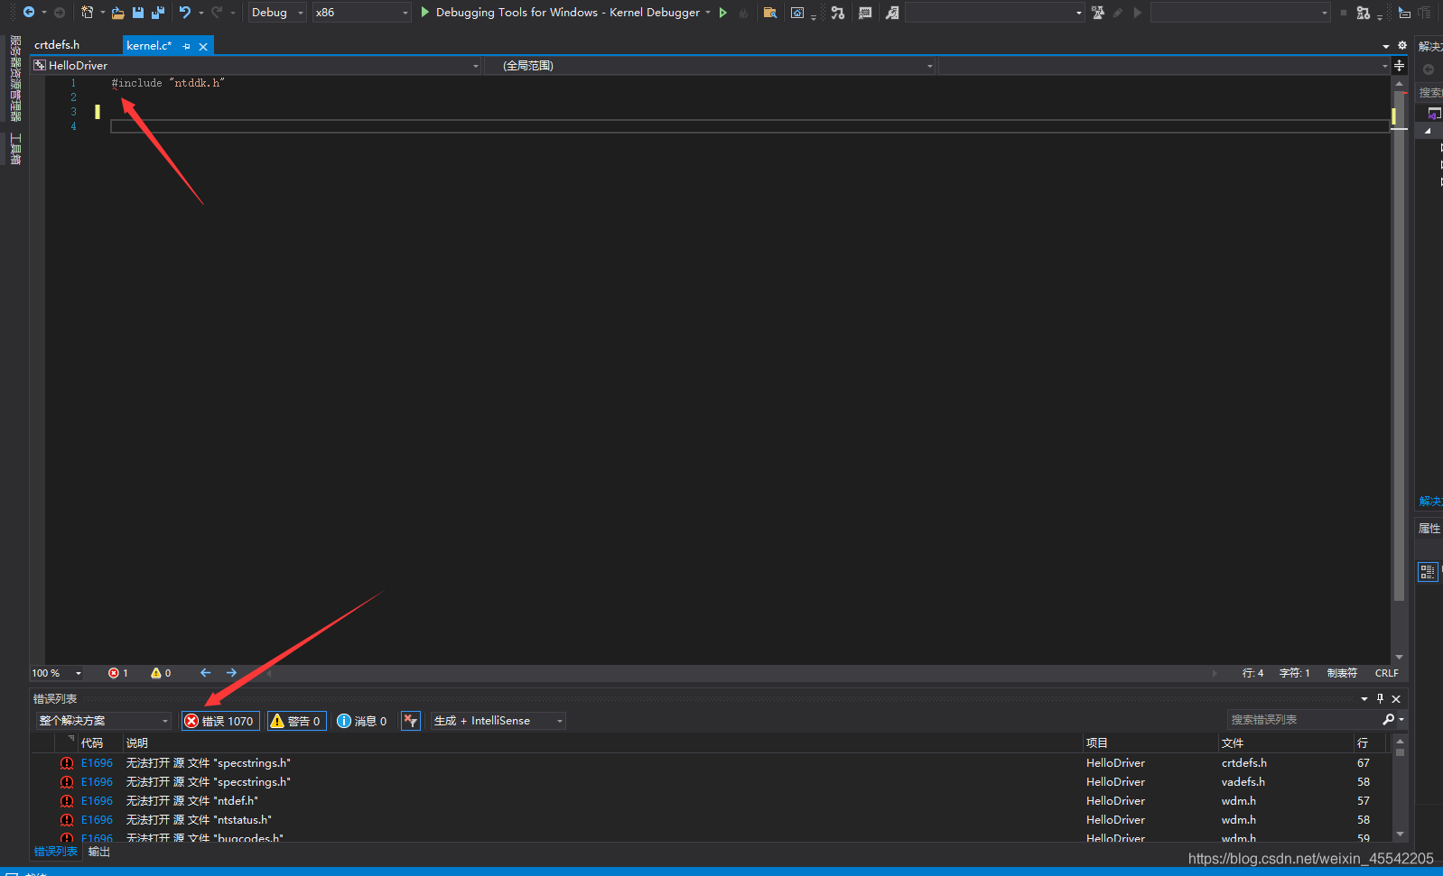Select the 输出 output tab
Image resolution: width=1443 pixels, height=876 pixels.
(99, 852)
